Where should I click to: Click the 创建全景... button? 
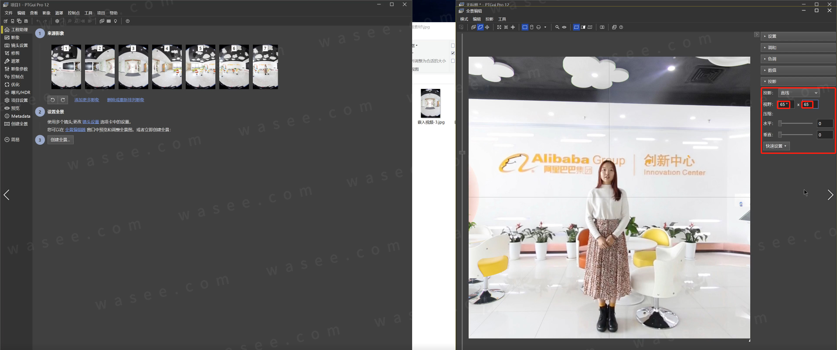tap(60, 140)
